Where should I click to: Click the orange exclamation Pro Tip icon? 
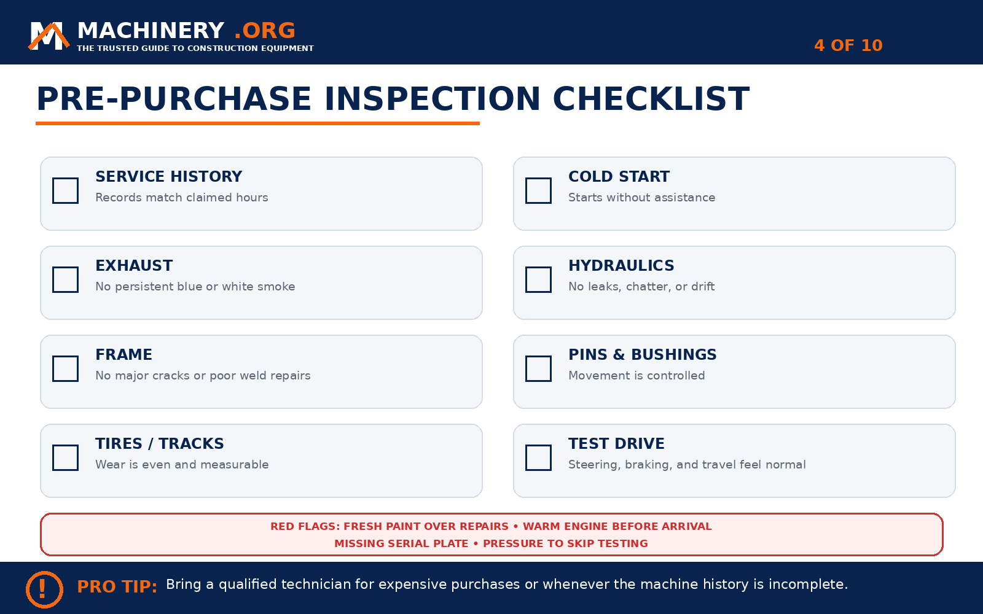pyautogui.click(x=44, y=589)
